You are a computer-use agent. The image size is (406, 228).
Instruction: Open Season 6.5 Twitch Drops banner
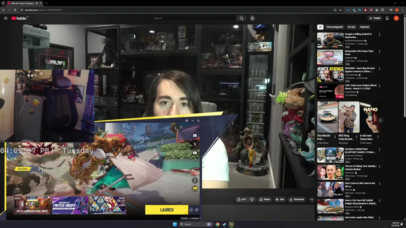click(70, 205)
